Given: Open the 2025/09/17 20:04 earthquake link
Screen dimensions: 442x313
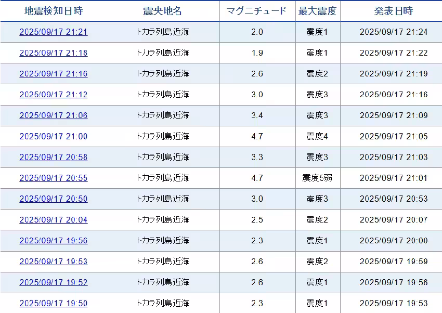Looking at the screenshot, I should click(x=53, y=220).
